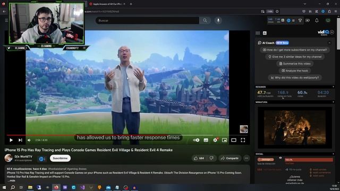Collapse the RESUMEN section arrow
Viewport: 340px width, 191px height.
(333, 87)
